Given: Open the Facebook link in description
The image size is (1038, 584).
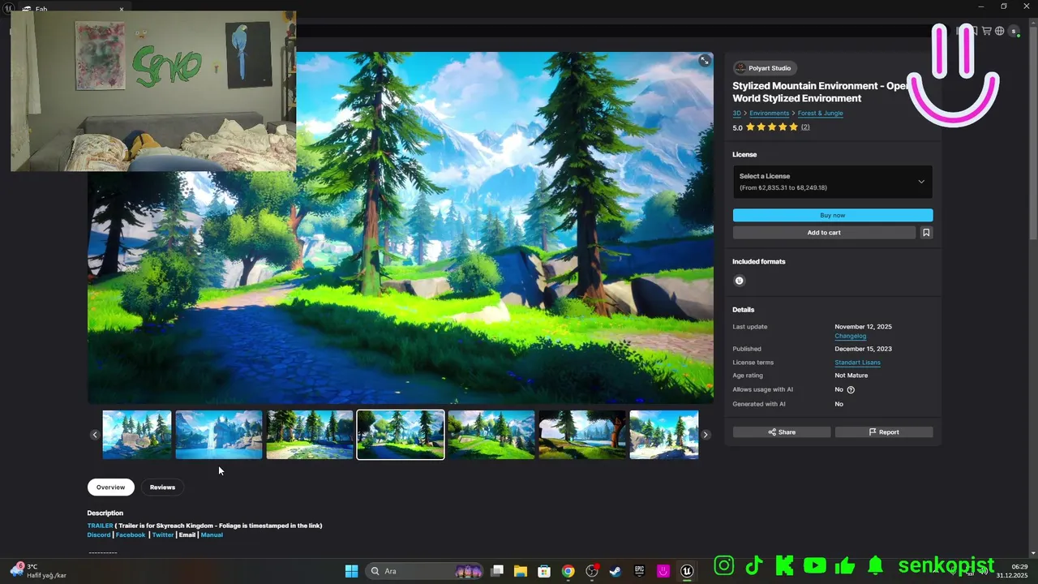Looking at the screenshot, I should pos(131,535).
